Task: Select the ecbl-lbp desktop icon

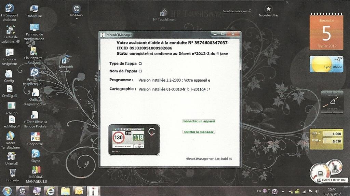Action: click(11, 108)
